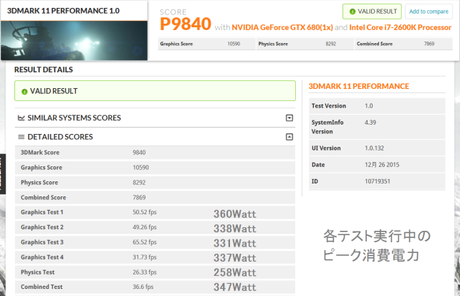Click the Graphics Score 10590 summary cell
Screen dimensions: 460x296
pos(206,44)
